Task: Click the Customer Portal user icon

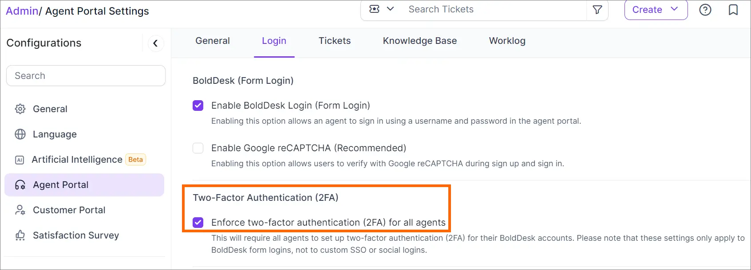Action: pyautogui.click(x=20, y=210)
